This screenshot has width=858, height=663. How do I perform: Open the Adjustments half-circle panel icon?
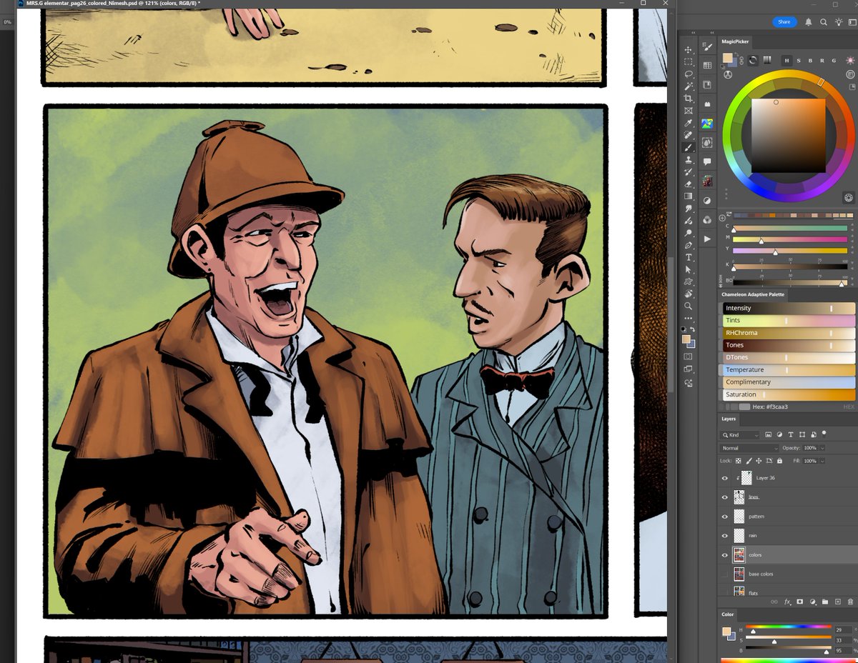(x=707, y=201)
